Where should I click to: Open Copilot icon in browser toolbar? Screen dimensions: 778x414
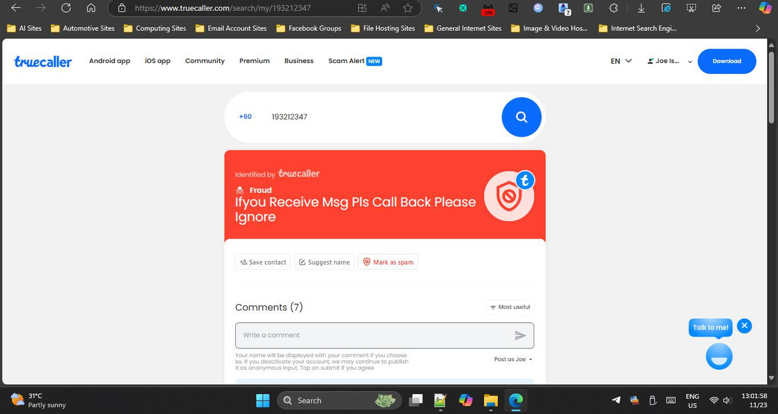(766, 8)
